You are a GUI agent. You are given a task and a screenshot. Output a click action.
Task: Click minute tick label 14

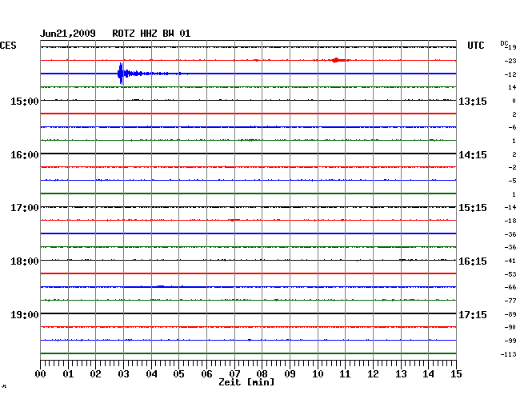point(428,373)
